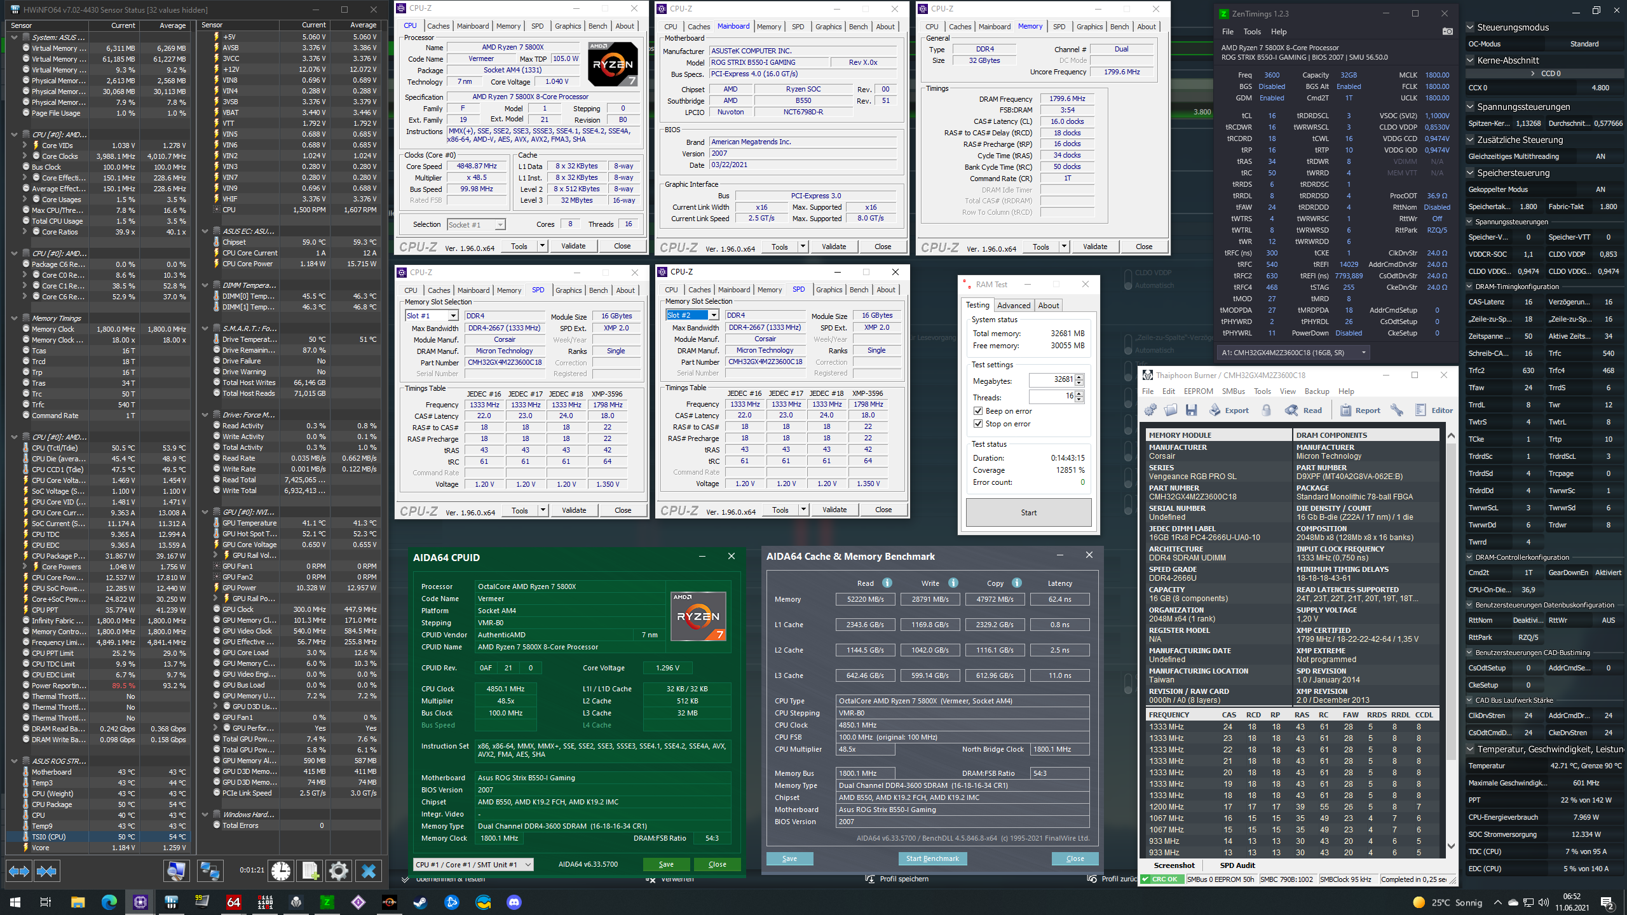Click HWiNFO remote network computers icon
This screenshot has width=1627, height=915.
coord(210,871)
